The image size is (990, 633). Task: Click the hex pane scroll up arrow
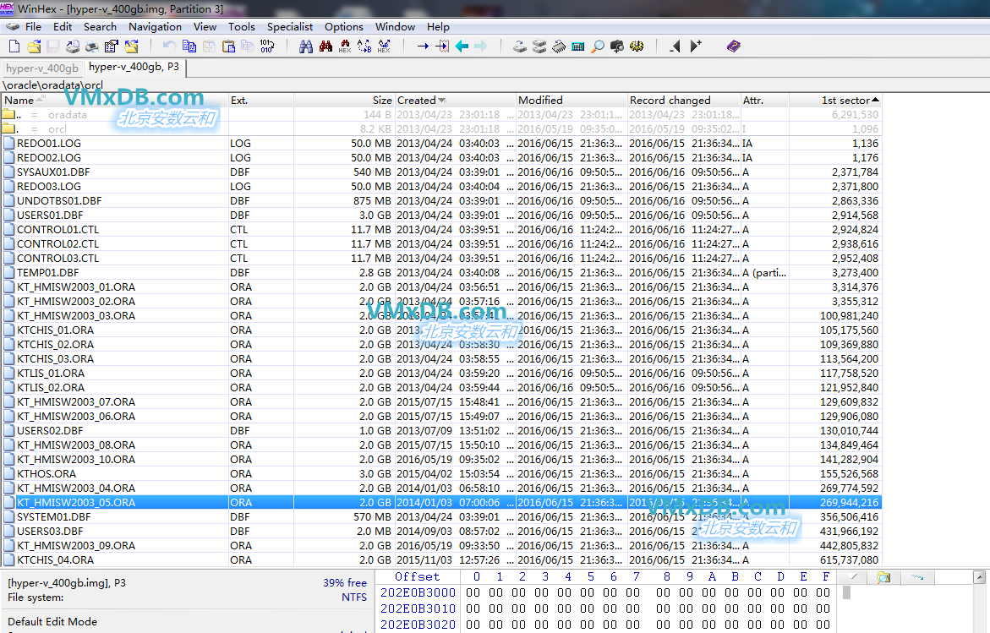979,577
